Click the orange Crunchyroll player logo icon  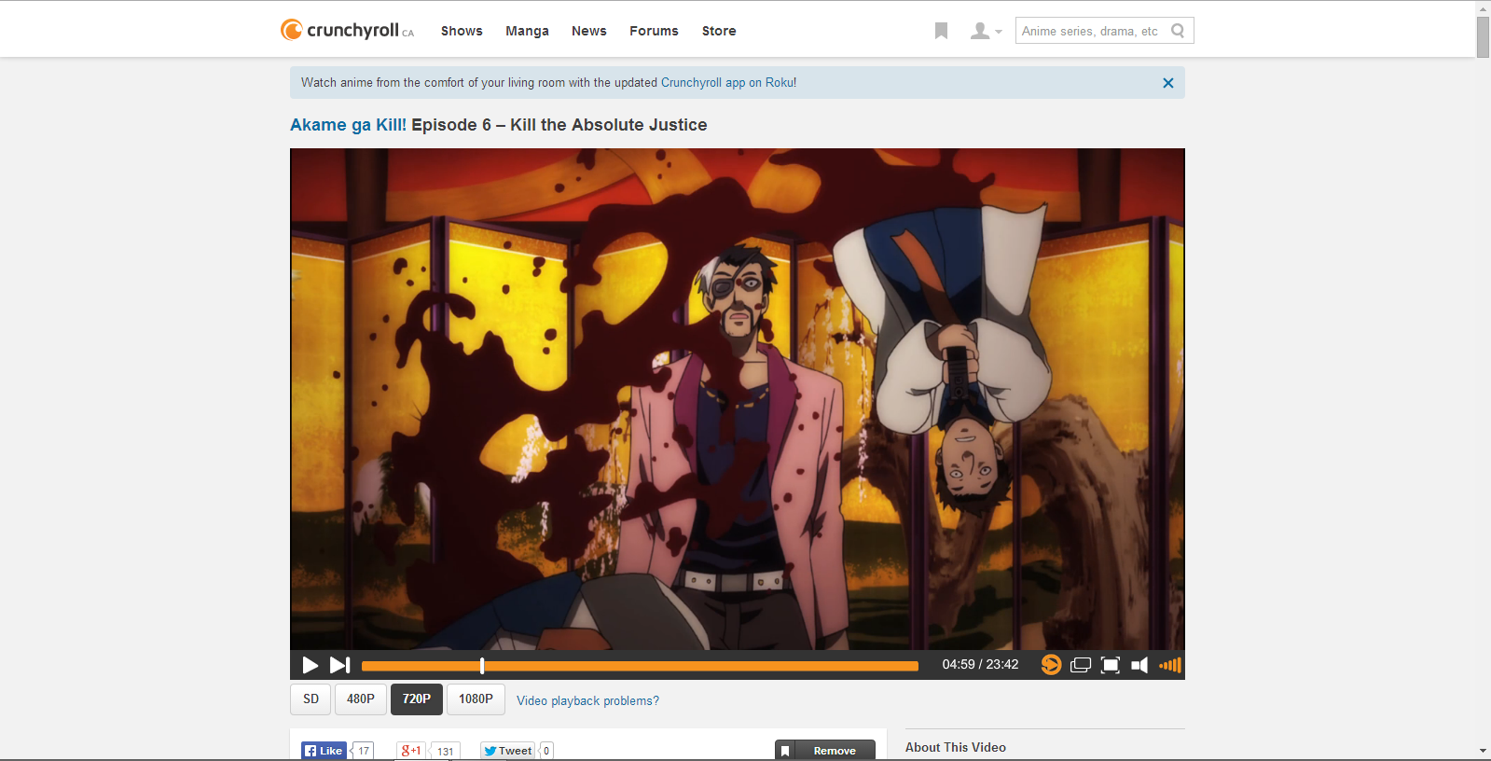[x=1051, y=665]
